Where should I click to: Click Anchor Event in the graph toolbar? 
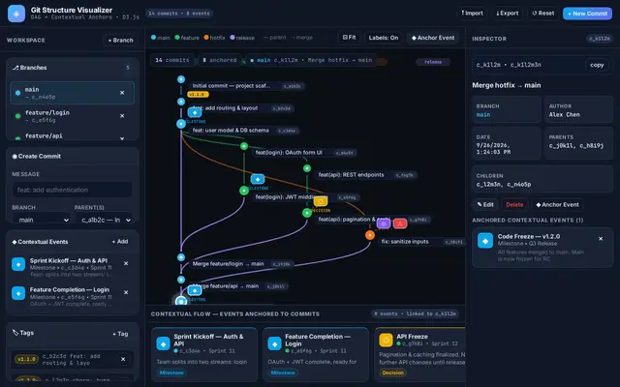(433, 38)
